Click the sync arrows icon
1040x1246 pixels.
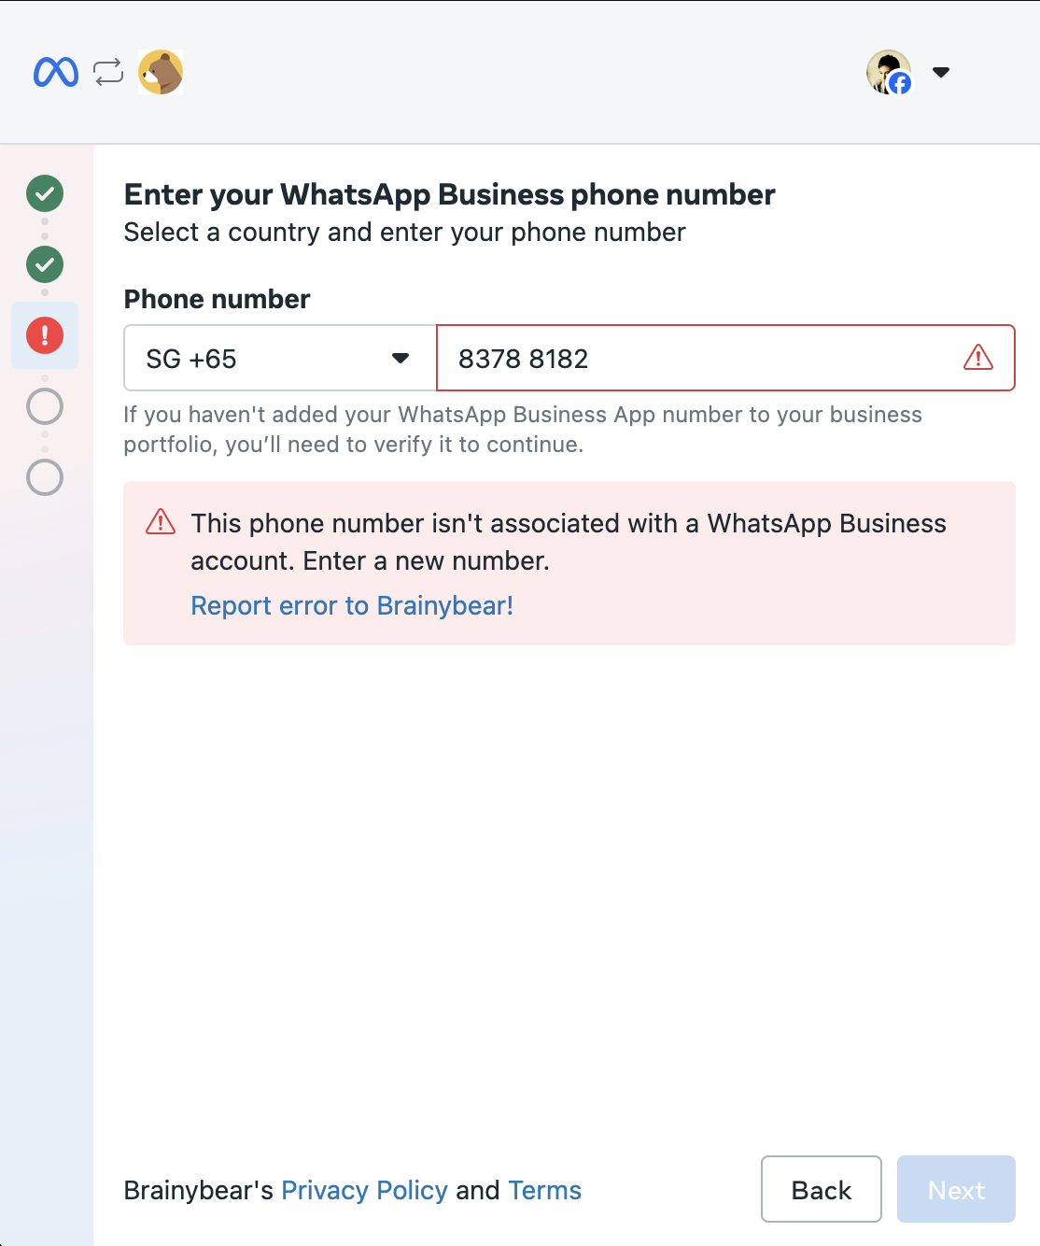click(108, 72)
